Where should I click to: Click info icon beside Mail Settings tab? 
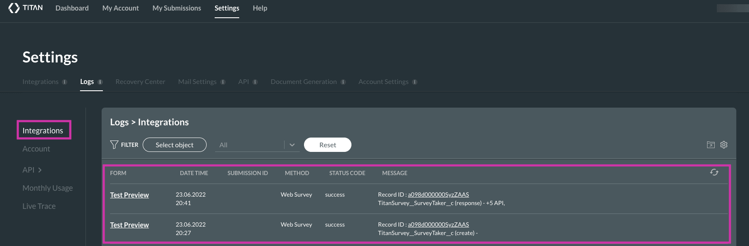click(223, 82)
